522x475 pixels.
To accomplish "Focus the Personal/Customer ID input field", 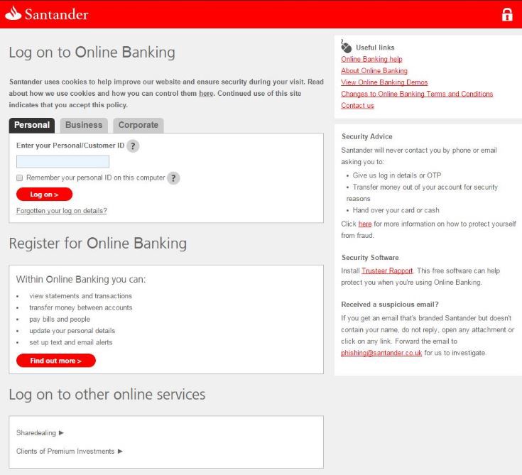I will (x=62, y=161).
